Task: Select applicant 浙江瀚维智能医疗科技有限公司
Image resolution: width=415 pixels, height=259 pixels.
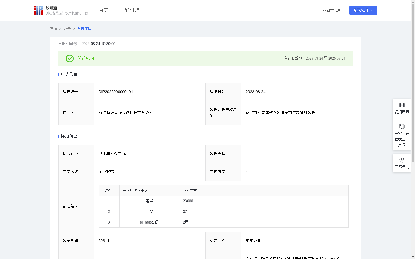Action: pyautogui.click(x=126, y=113)
